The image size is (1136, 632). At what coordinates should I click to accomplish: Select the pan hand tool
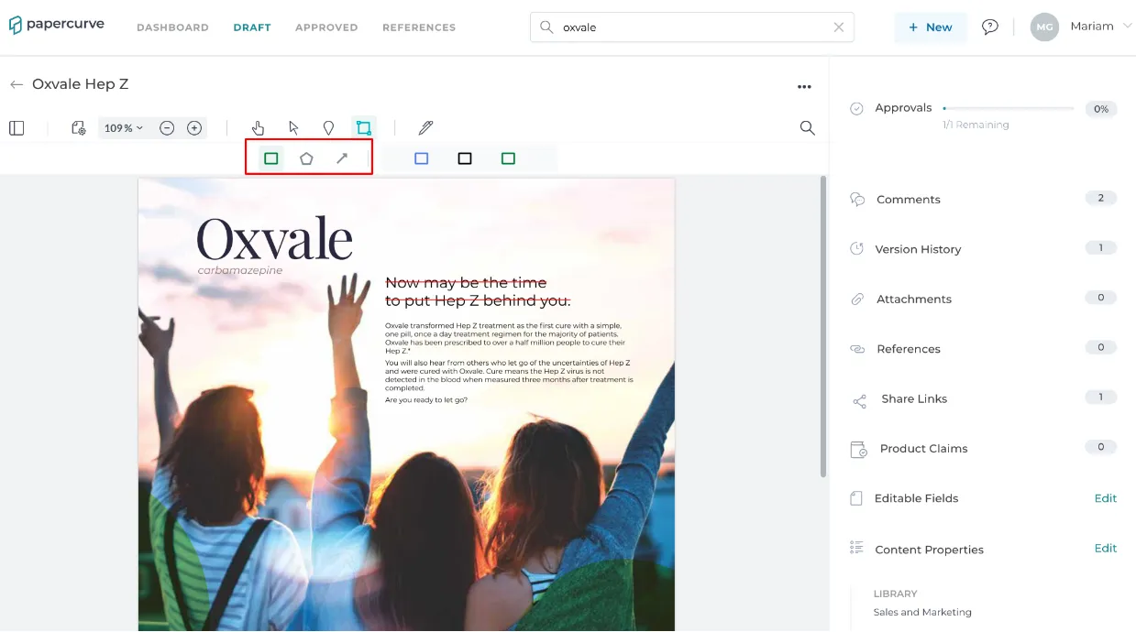[258, 128]
